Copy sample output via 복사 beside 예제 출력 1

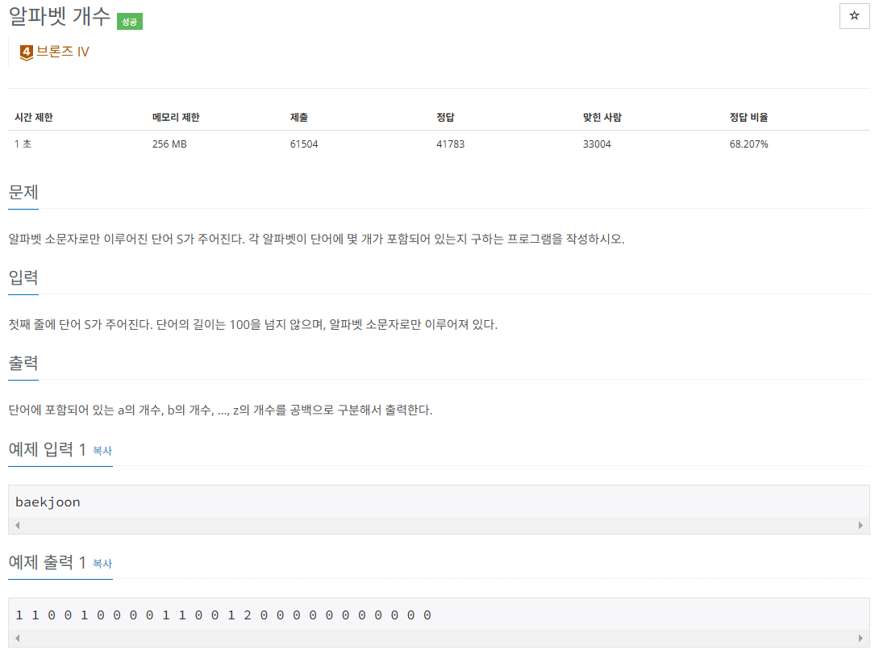[102, 564]
